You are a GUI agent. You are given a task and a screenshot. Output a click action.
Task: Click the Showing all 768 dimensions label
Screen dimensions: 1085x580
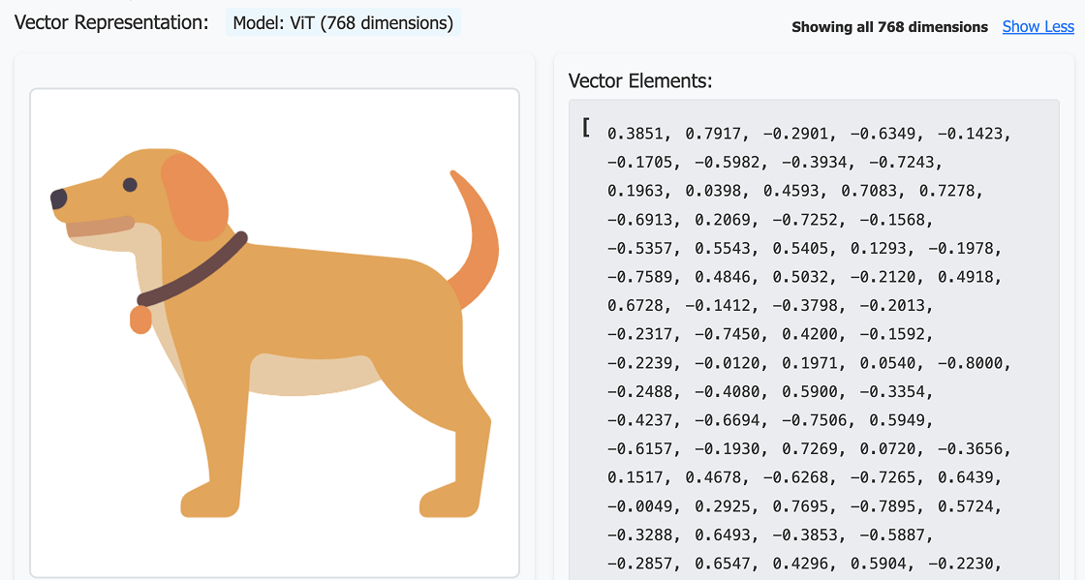pyautogui.click(x=889, y=27)
